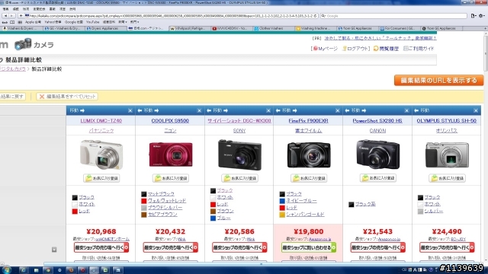Move LUMIX DMC-TZ40 column right with arrow
Image resolution: width=488 pixels, height=274 pixels.
pyautogui.click(x=82, y=110)
